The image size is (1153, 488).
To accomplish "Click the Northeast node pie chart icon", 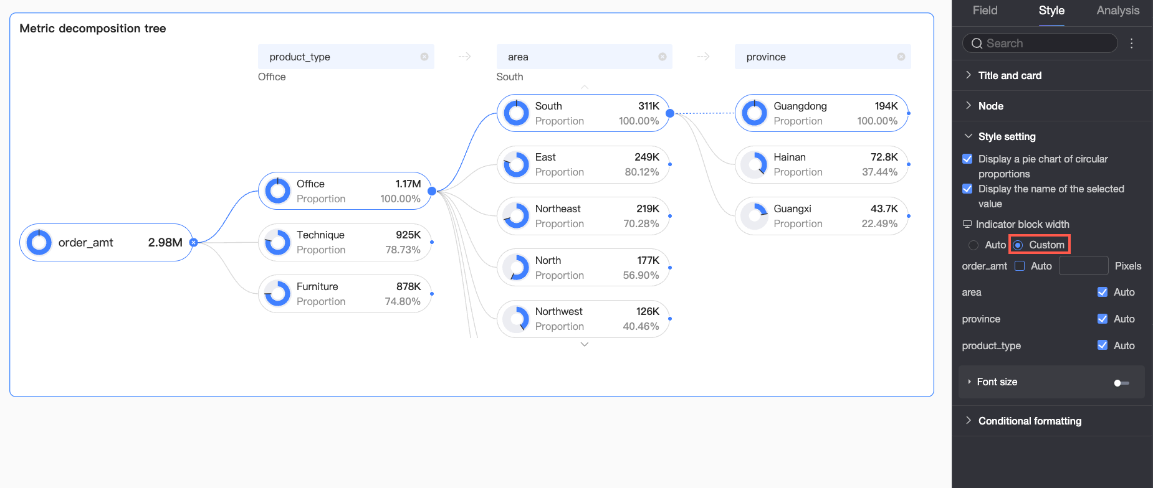I will (x=516, y=216).
